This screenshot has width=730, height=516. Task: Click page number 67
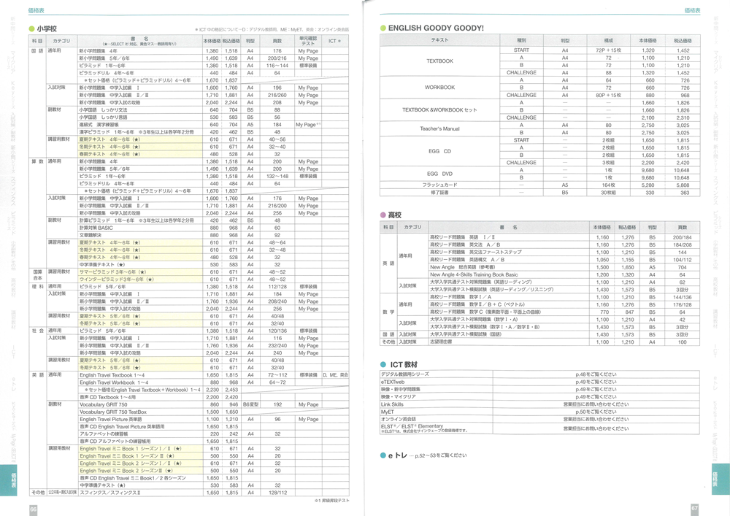pos(694,509)
